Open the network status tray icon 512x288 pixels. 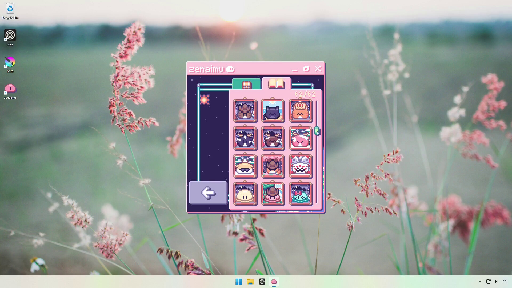coord(488,282)
